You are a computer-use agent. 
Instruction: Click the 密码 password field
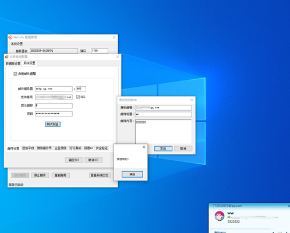point(54,114)
